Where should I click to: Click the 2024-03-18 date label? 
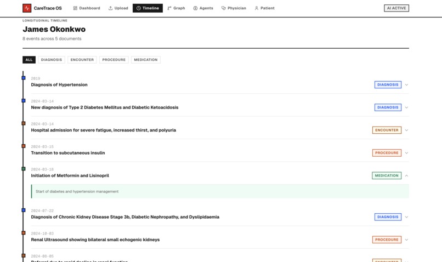(x=42, y=169)
